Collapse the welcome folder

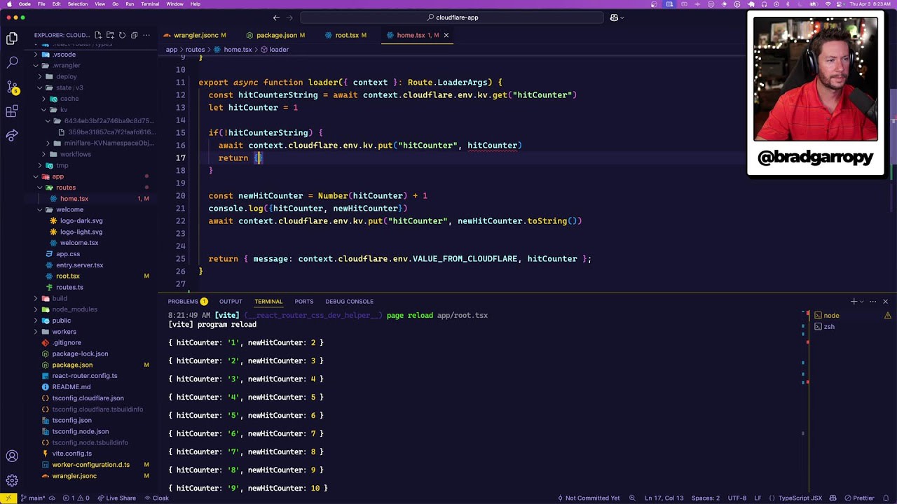tap(69, 209)
